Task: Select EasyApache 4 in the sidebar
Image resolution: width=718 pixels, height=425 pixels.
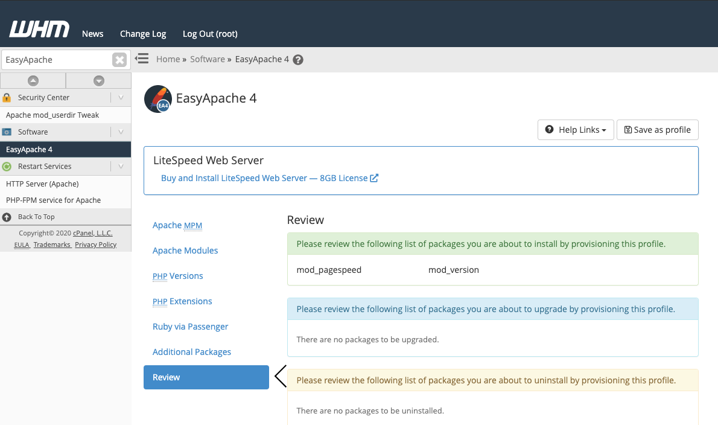Action: click(x=66, y=149)
